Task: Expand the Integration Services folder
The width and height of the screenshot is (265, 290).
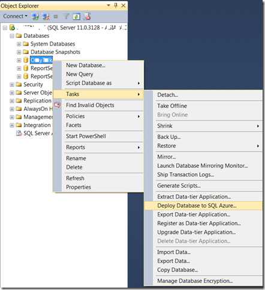Action: click(12, 125)
